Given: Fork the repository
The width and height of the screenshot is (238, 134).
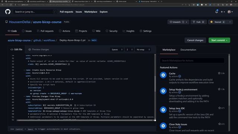Looking at the screenshot, I should click(199, 22).
